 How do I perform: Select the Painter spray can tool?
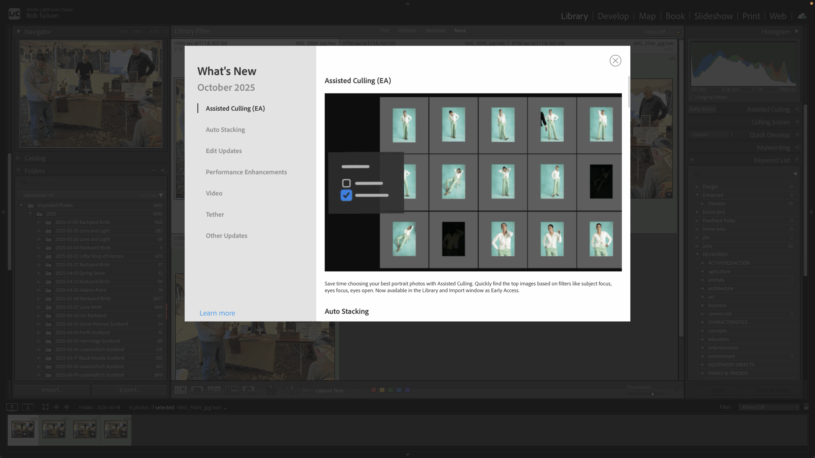tap(271, 390)
